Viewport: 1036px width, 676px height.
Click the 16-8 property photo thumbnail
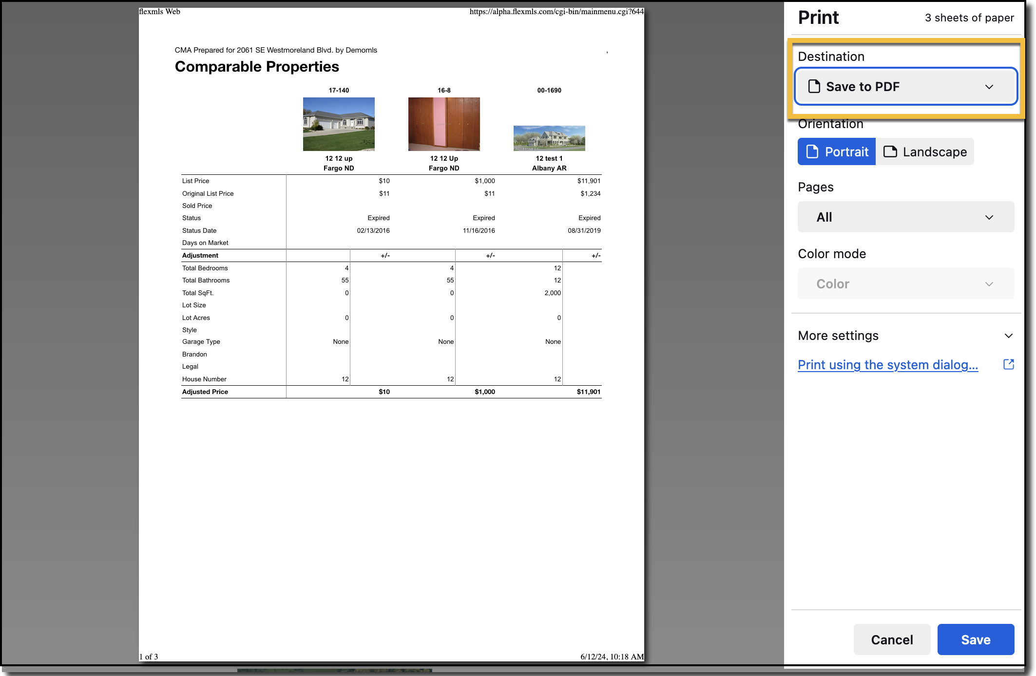point(444,124)
